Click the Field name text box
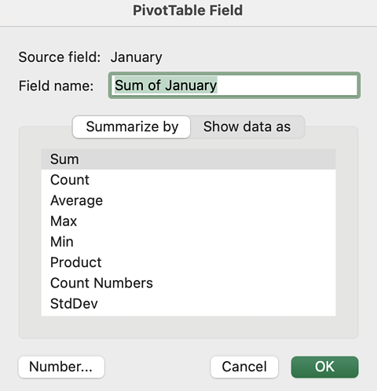Image resolution: width=377 pixels, height=391 pixels. [234, 86]
